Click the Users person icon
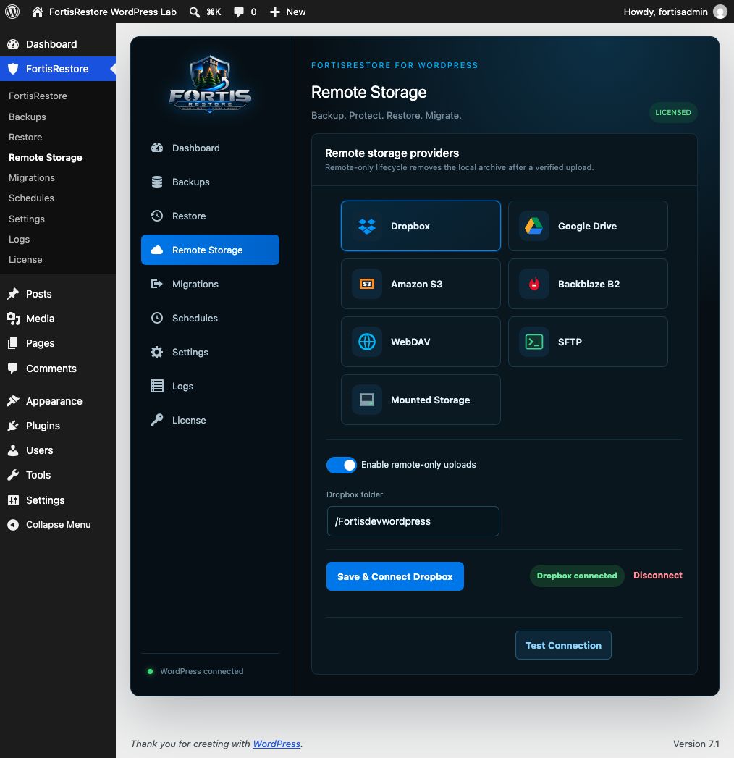734x758 pixels. (13, 450)
